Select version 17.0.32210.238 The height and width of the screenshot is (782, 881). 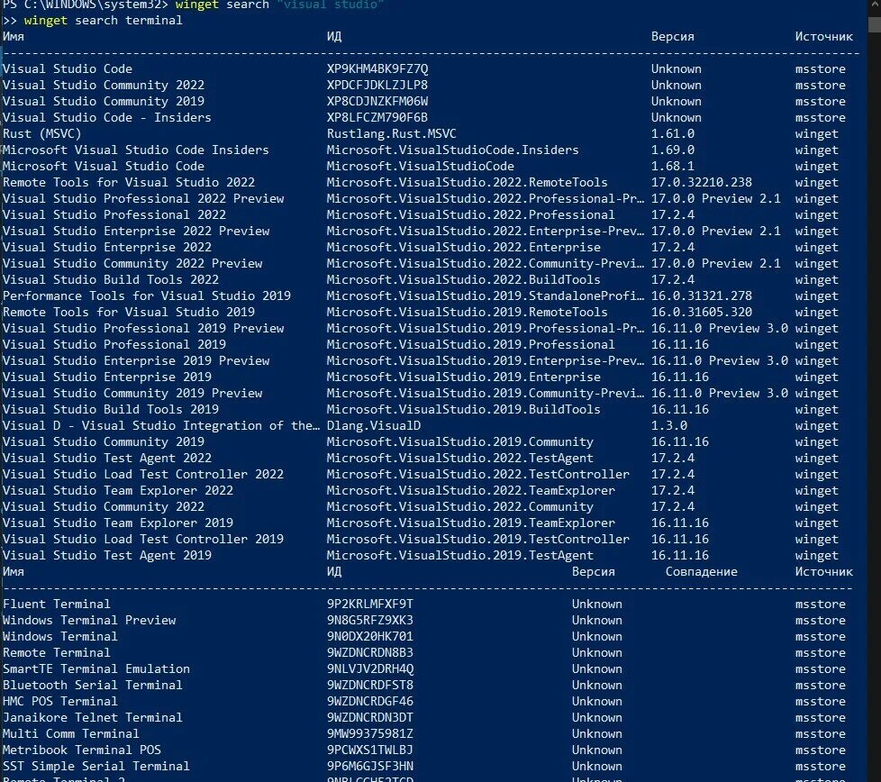[x=701, y=183]
